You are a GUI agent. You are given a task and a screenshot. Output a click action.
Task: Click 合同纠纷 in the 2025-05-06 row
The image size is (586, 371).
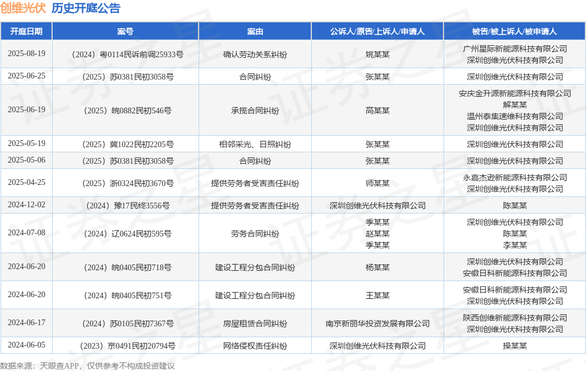pyautogui.click(x=255, y=161)
